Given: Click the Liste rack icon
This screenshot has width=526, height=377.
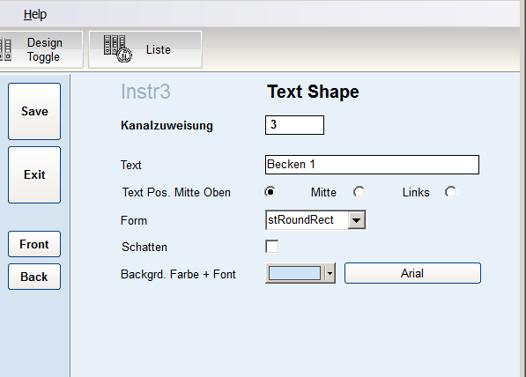Looking at the screenshot, I should [117, 48].
